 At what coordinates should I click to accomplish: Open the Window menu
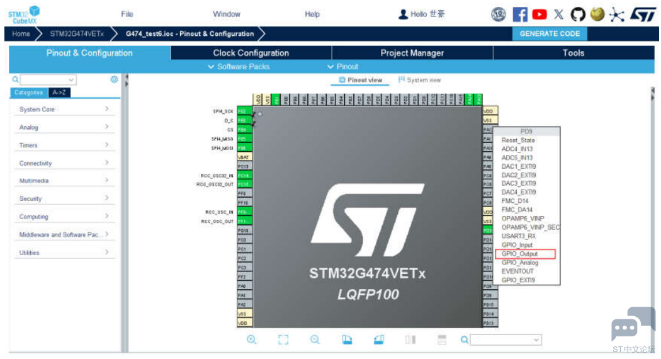[x=227, y=14]
